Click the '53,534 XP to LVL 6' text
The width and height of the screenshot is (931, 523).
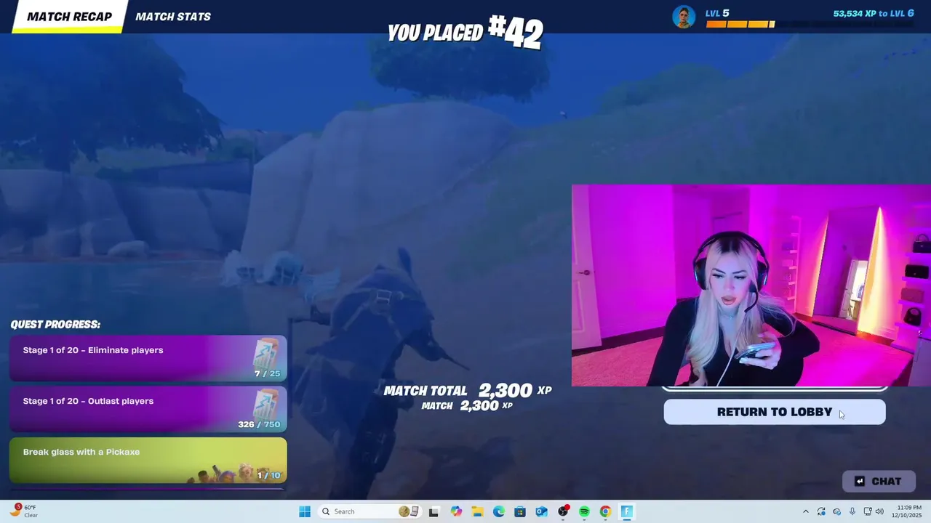(874, 13)
